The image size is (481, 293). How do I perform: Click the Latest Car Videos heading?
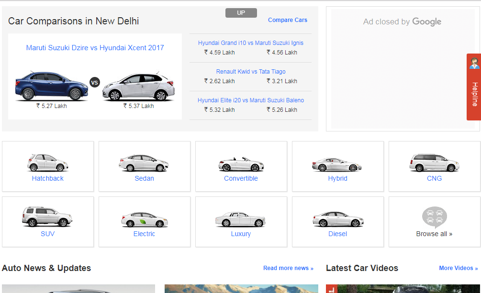pos(362,268)
